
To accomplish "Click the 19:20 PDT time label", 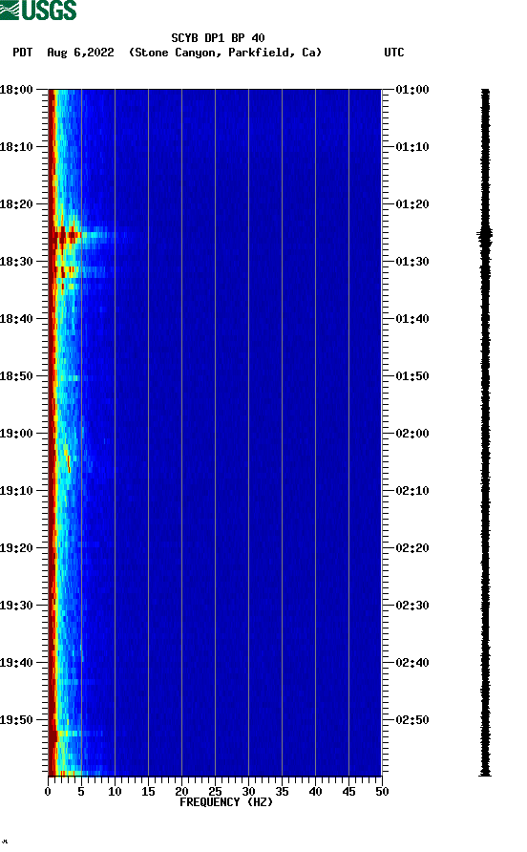I will 16,548.
